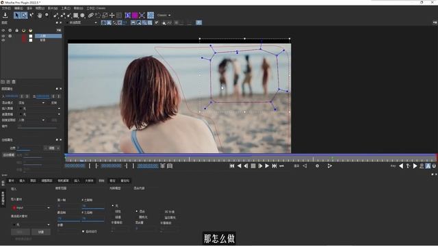Jump to next keyframe arrow

[415, 166]
